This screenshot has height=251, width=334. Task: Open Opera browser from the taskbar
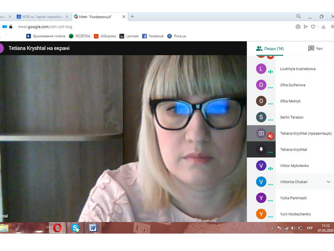point(57,228)
